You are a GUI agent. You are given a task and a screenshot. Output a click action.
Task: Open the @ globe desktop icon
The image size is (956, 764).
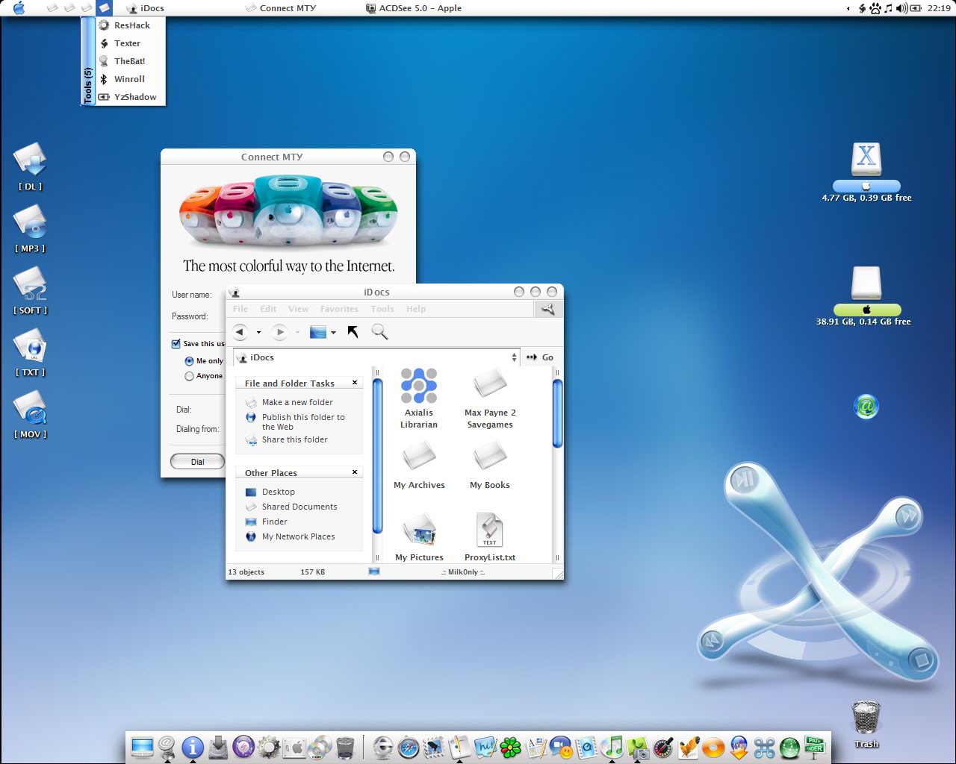click(866, 407)
